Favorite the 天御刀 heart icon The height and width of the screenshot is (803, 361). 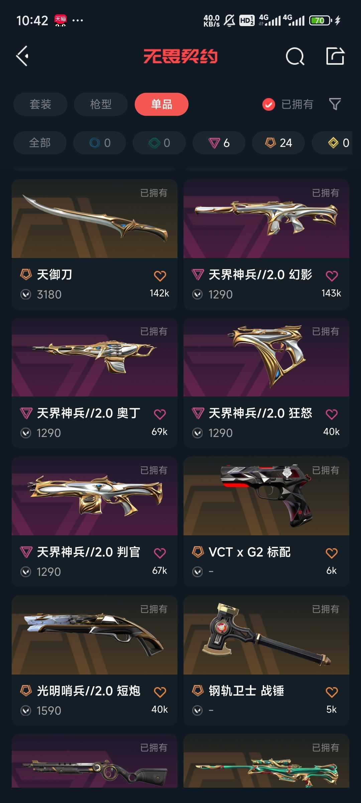click(x=160, y=276)
